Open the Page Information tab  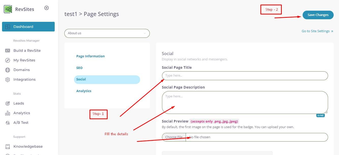pyautogui.click(x=91, y=56)
